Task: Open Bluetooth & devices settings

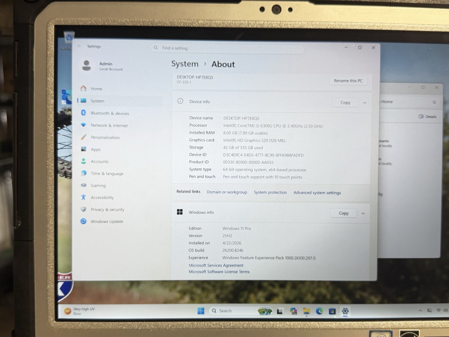Action: (110, 113)
